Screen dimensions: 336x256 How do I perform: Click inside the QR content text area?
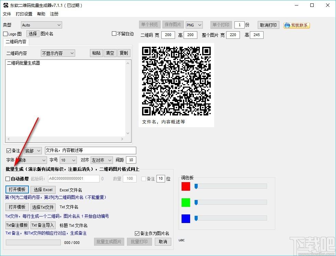click(65, 98)
